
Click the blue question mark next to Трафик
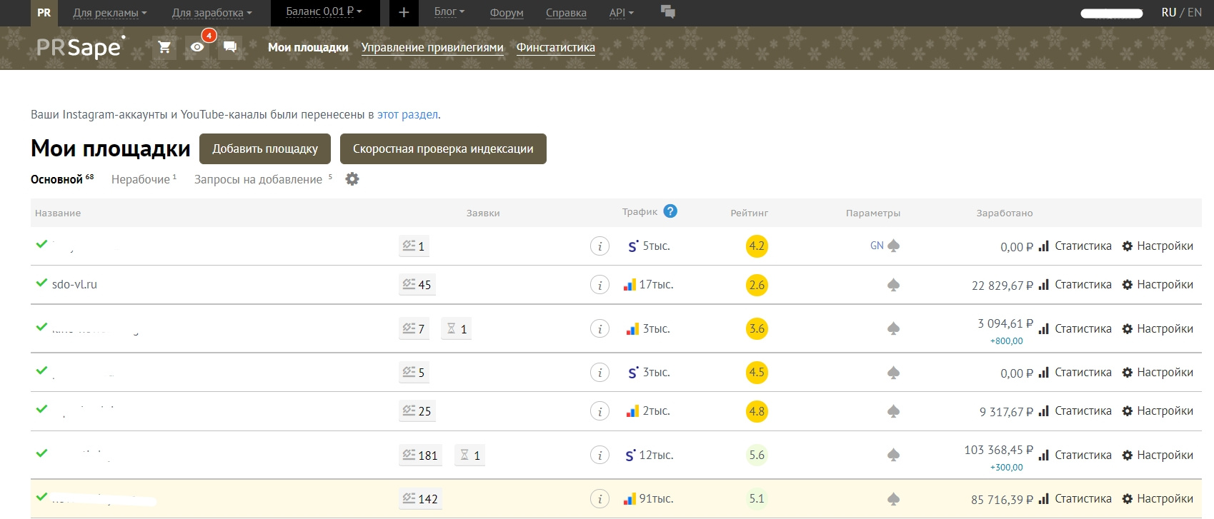[670, 211]
